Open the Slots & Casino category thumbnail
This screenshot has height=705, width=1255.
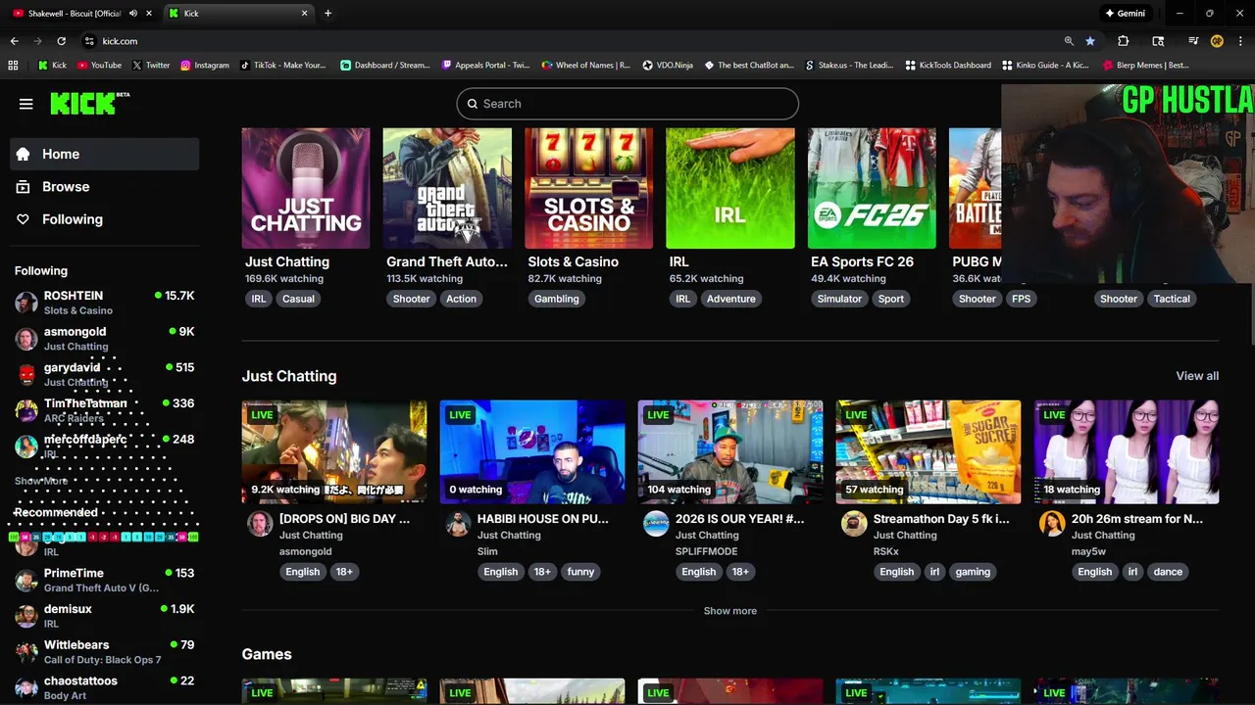click(x=588, y=188)
